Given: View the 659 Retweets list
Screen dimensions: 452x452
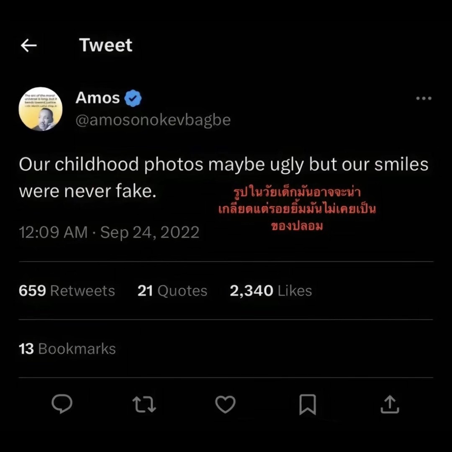Looking at the screenshot, I should click(67, 291).
